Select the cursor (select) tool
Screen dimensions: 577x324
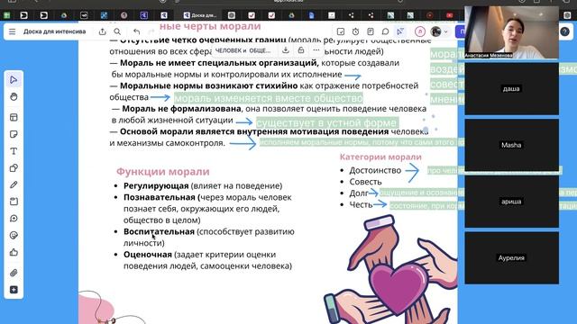14,80
